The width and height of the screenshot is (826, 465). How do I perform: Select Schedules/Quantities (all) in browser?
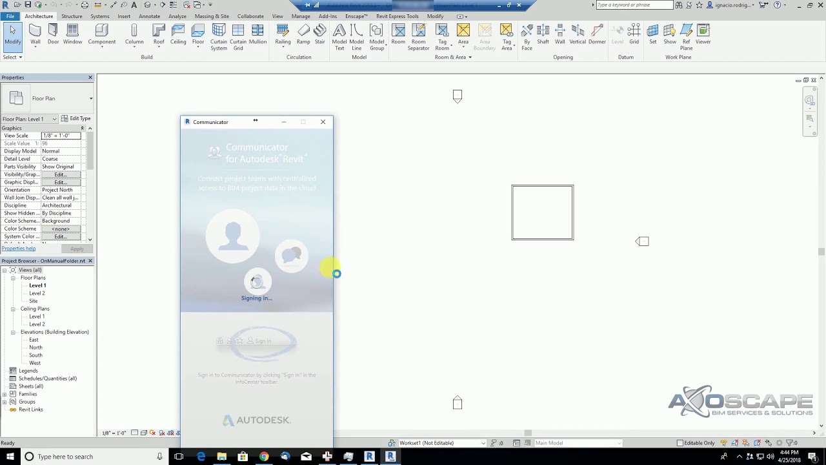48,378
